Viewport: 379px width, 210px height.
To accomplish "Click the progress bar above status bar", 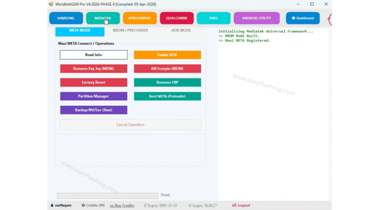I will tap(107, 195).
